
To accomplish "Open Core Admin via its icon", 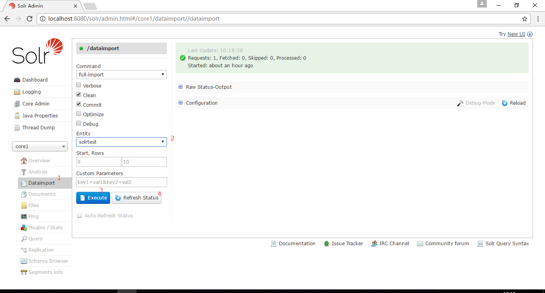I will click(x=17, y=104).
